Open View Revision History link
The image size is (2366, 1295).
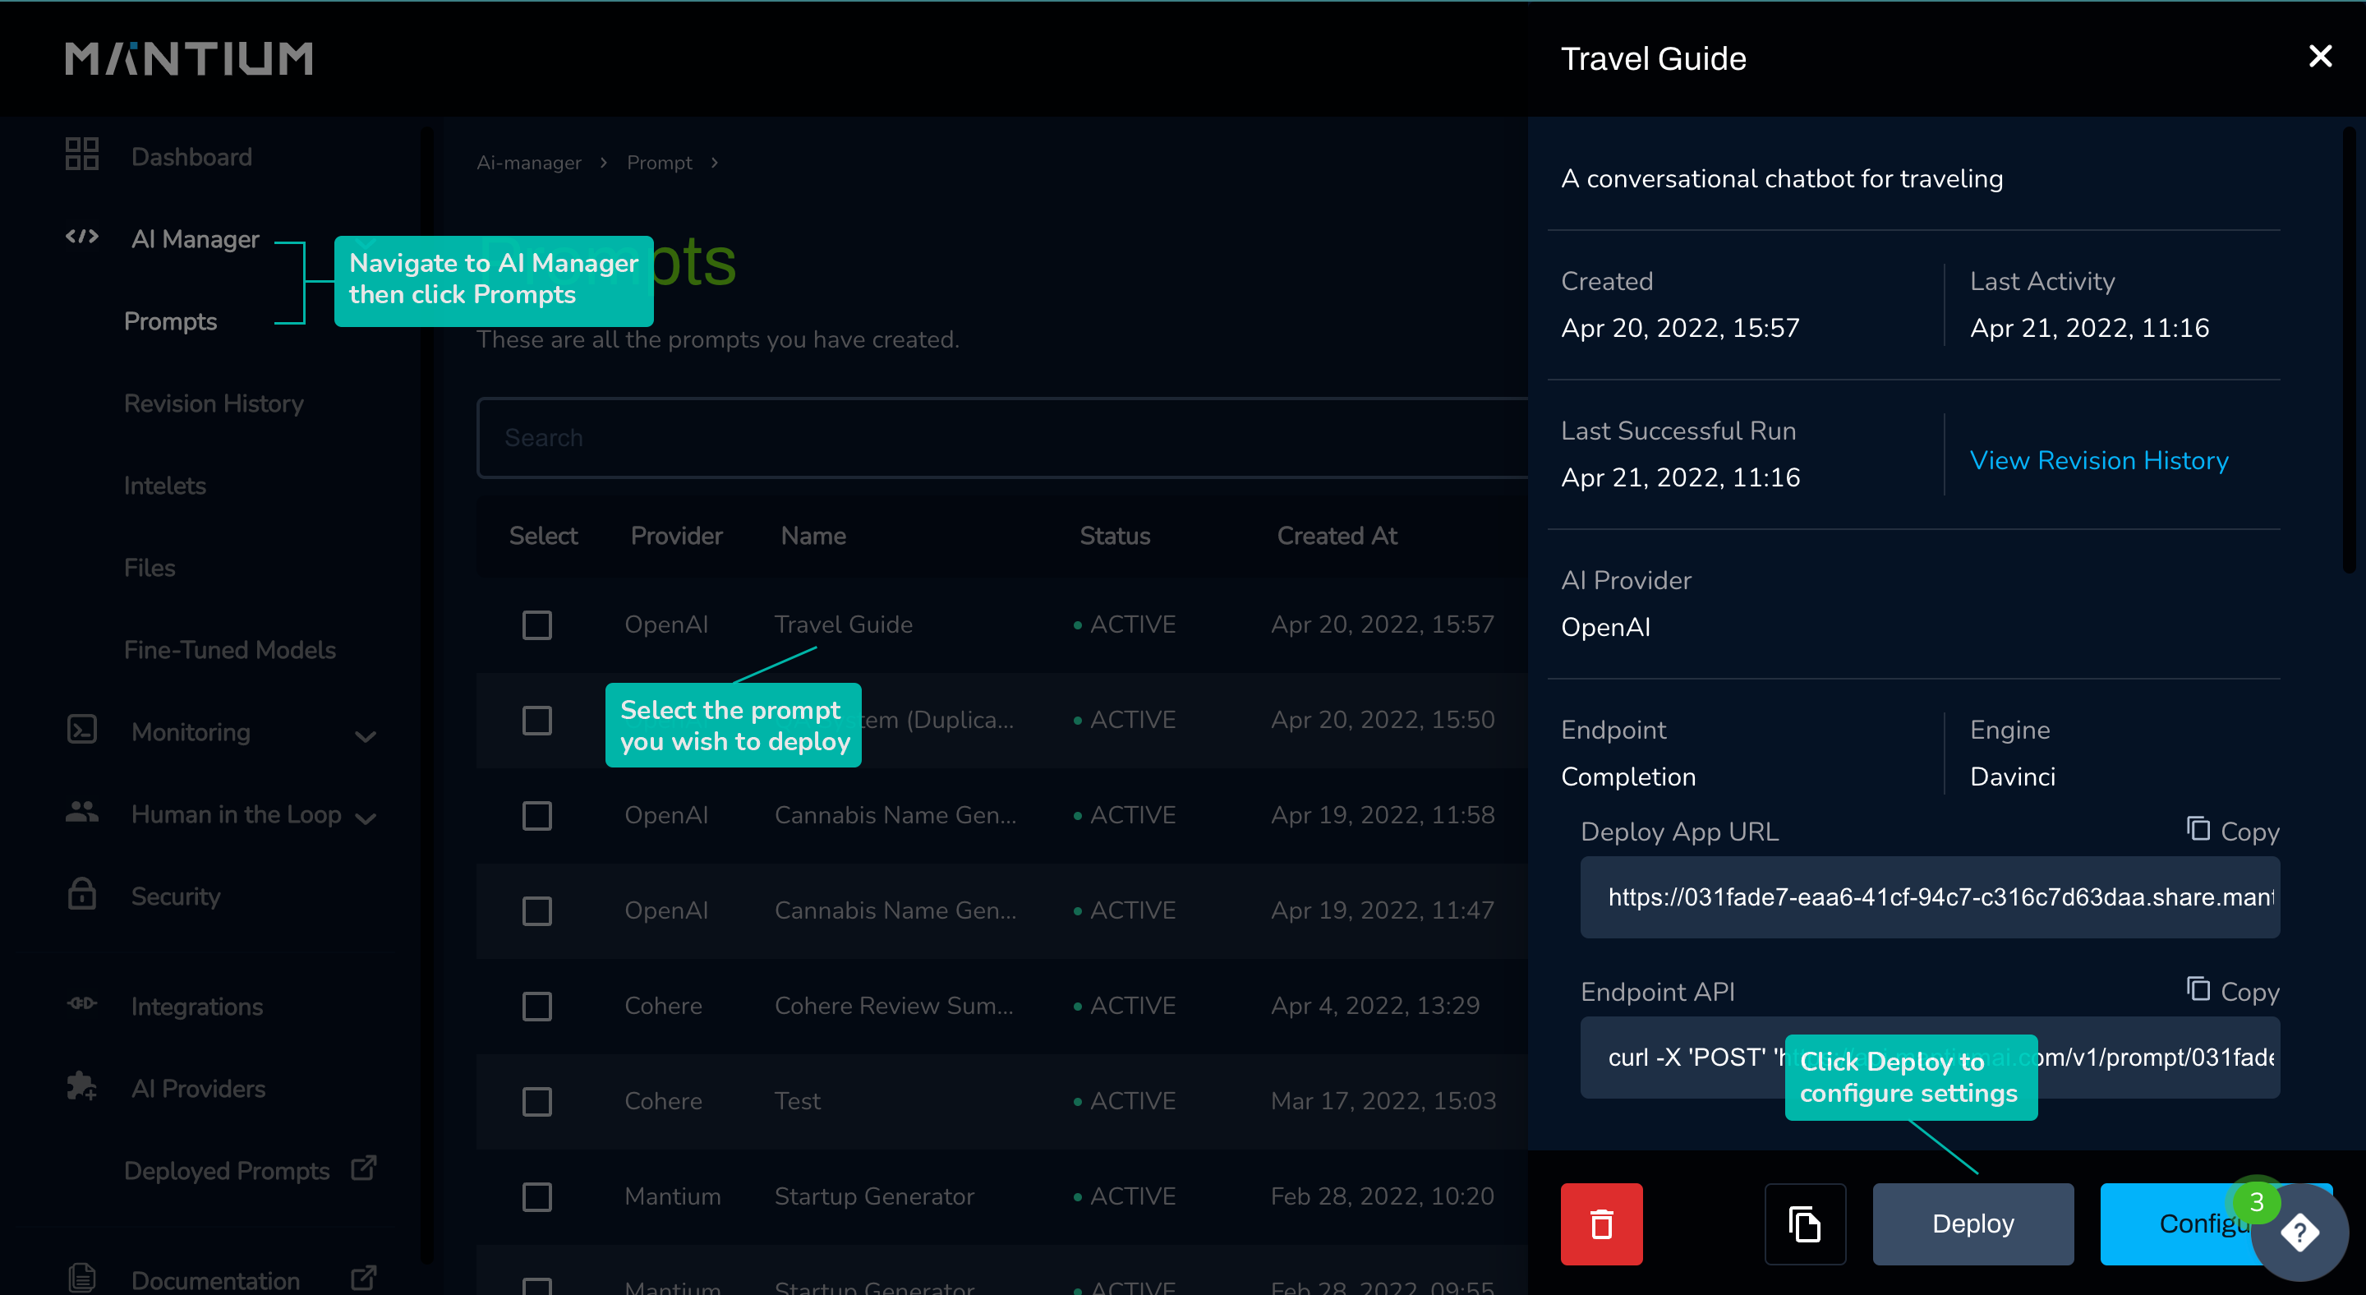click(2099, 460)
